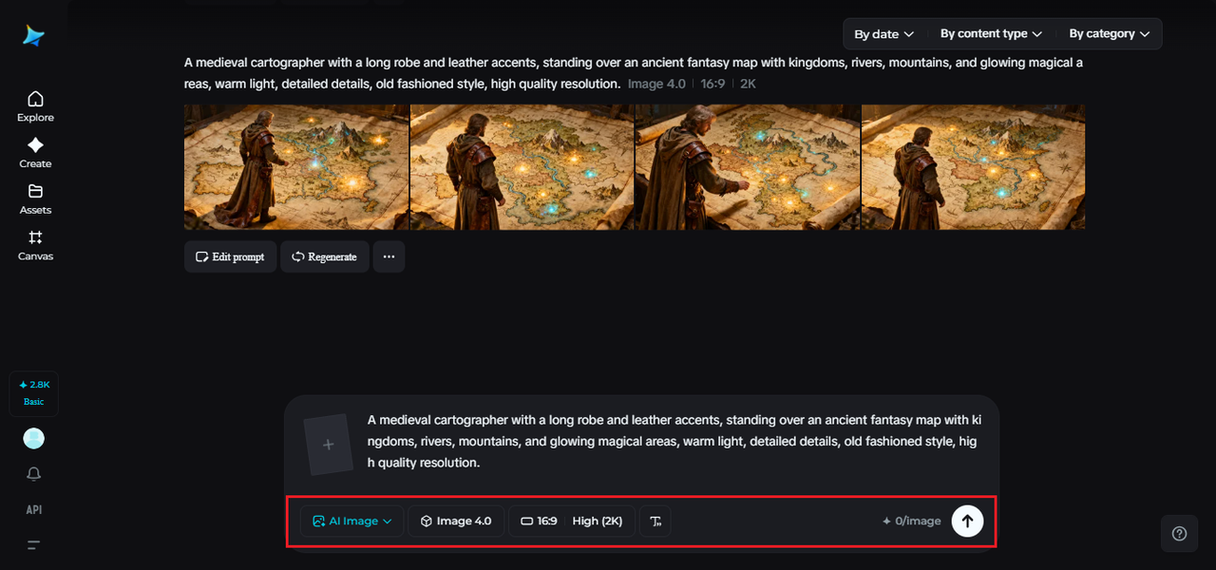Click the text style icon in prompt bar
Viewport: 1216px width, 570px height.
click(x=655, y=521)
